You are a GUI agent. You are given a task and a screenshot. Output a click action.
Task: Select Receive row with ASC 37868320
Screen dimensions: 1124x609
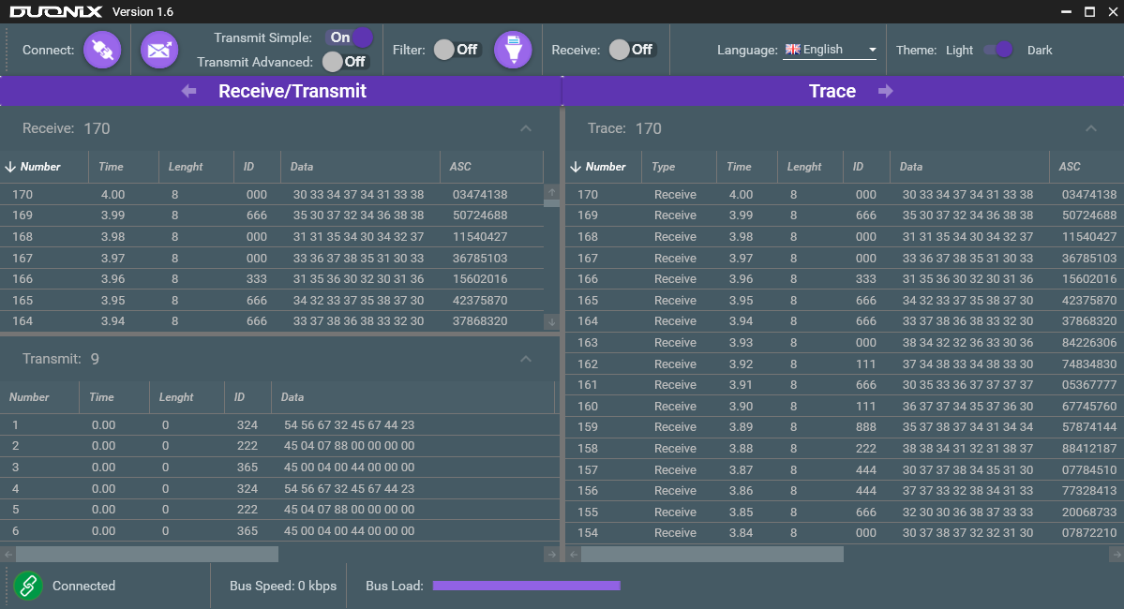(x=272, y=321)
